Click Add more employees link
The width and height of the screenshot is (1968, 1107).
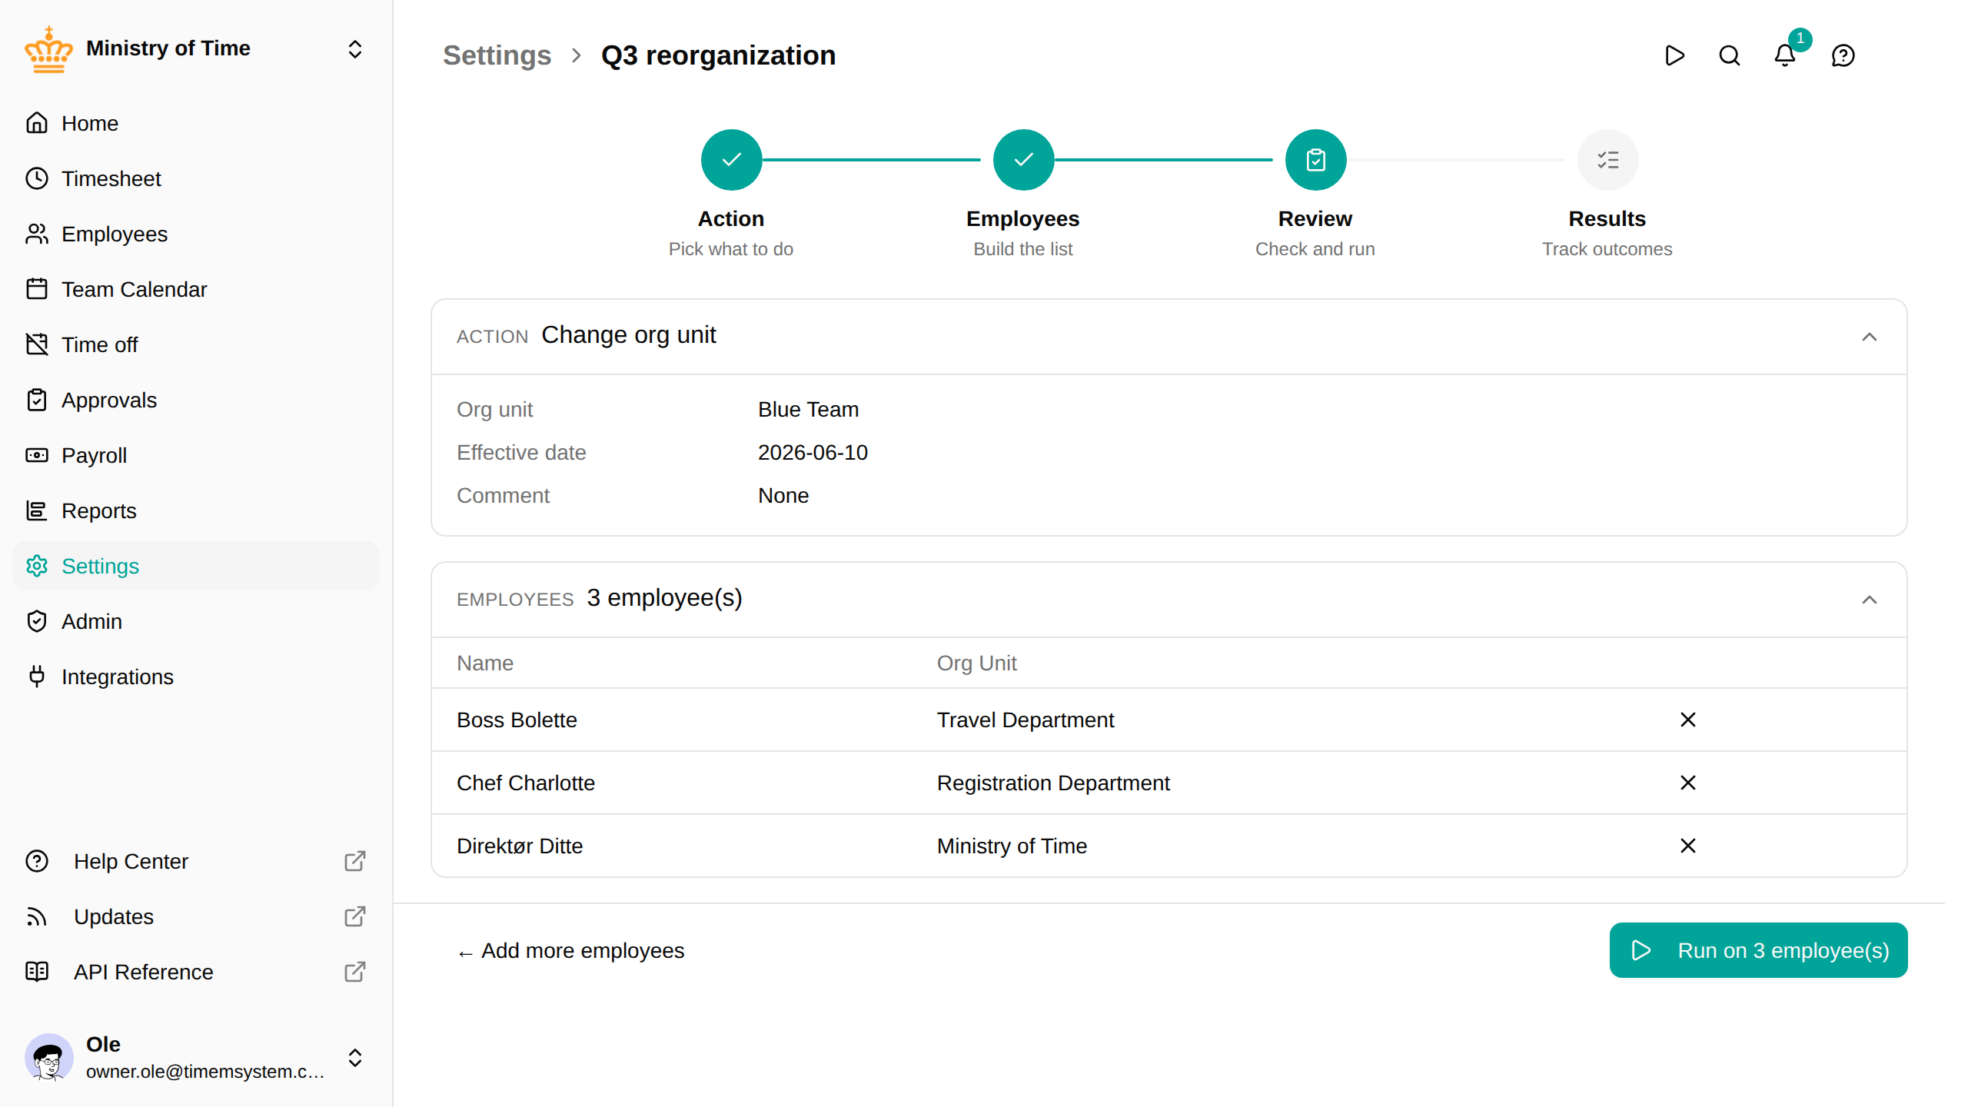coord(570,951)
